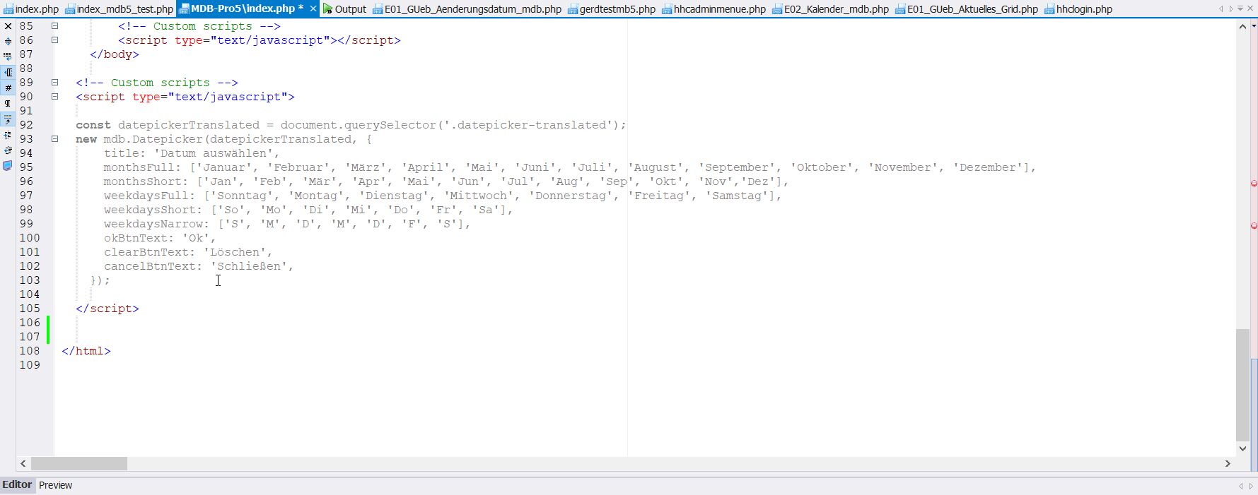Click line number 92 in the gutter
Screen dimensions: 1258x495
pos(26,125)
